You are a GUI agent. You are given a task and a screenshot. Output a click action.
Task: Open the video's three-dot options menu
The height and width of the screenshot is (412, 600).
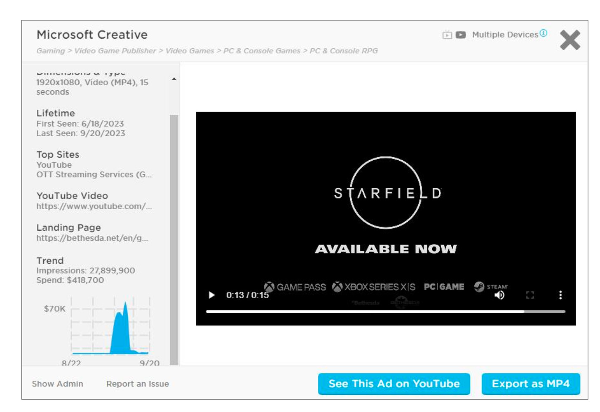point(560,295)
